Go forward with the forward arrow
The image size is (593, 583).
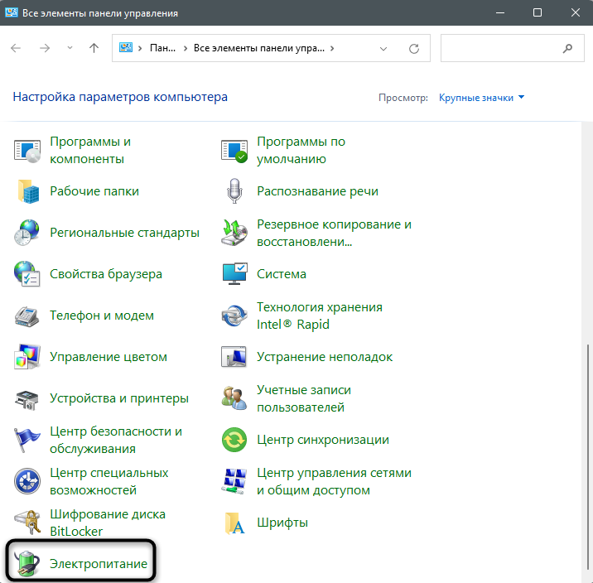click(x=45, y=48)
